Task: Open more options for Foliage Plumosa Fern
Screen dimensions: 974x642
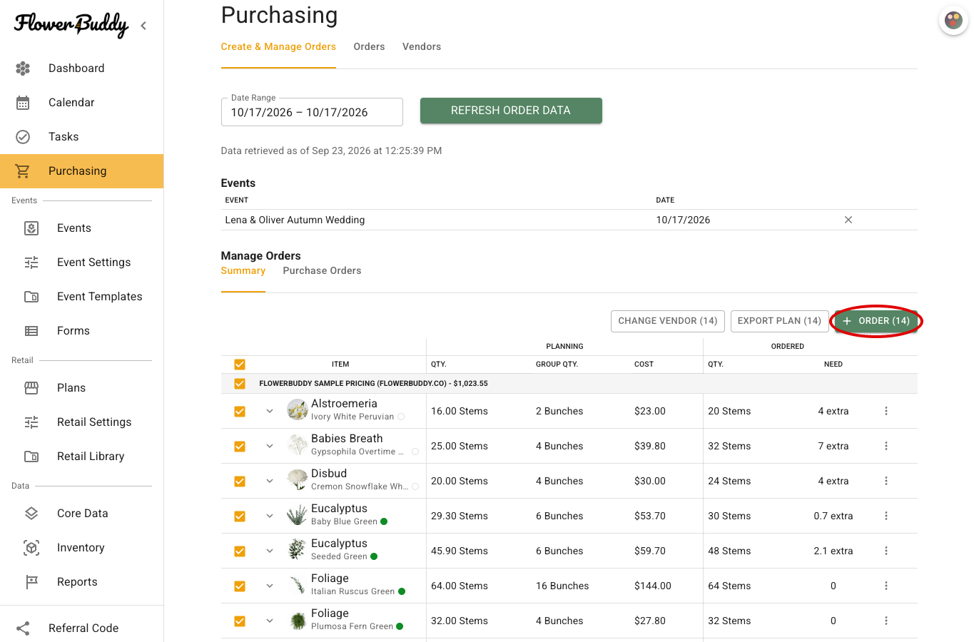Action: tap(886, 621)
